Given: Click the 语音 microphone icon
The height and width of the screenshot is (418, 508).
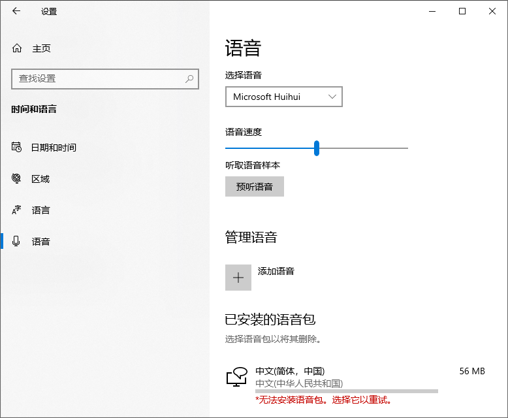Looking at the screenshot, I should 16,242.
